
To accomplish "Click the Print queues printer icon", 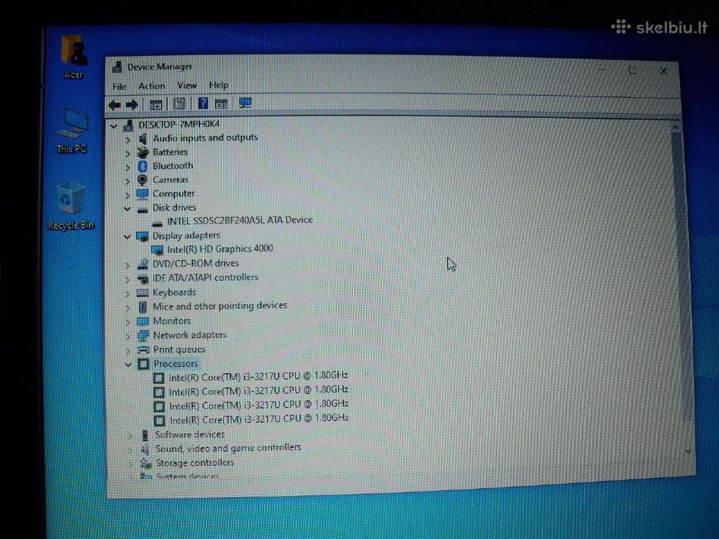I will point(143,350).
